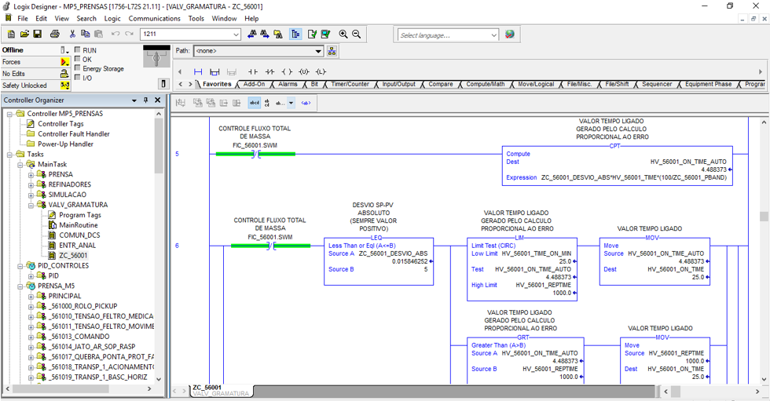Open the Logic menu
The height and width of the screenshot is (401, 770).
[112, 18]
